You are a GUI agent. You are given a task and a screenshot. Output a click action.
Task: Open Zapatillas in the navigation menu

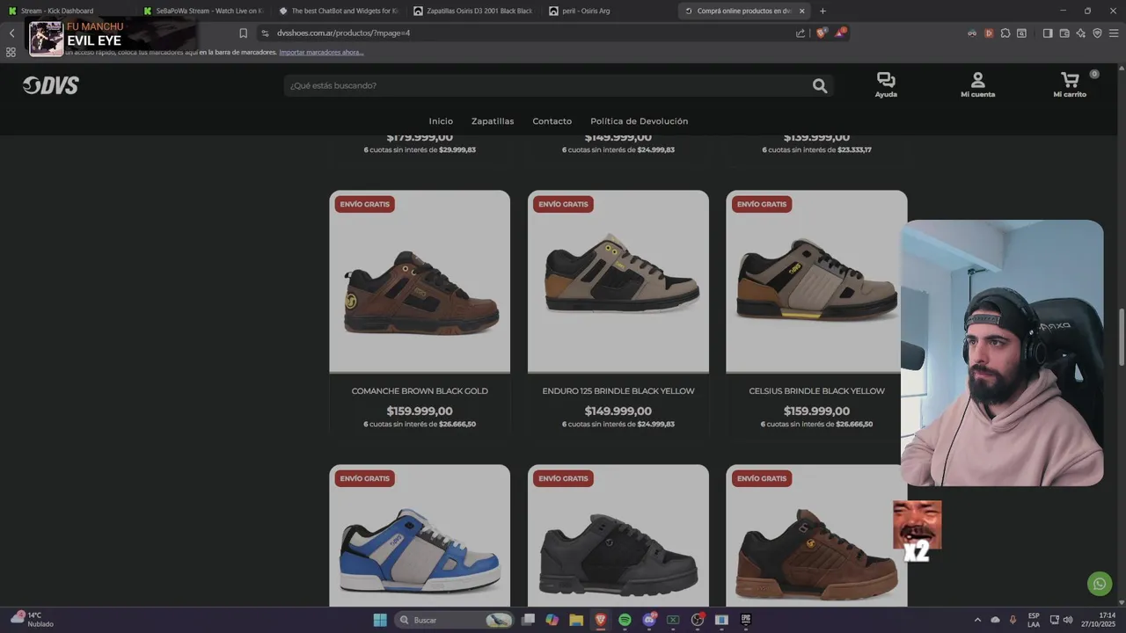pos(493,121)
